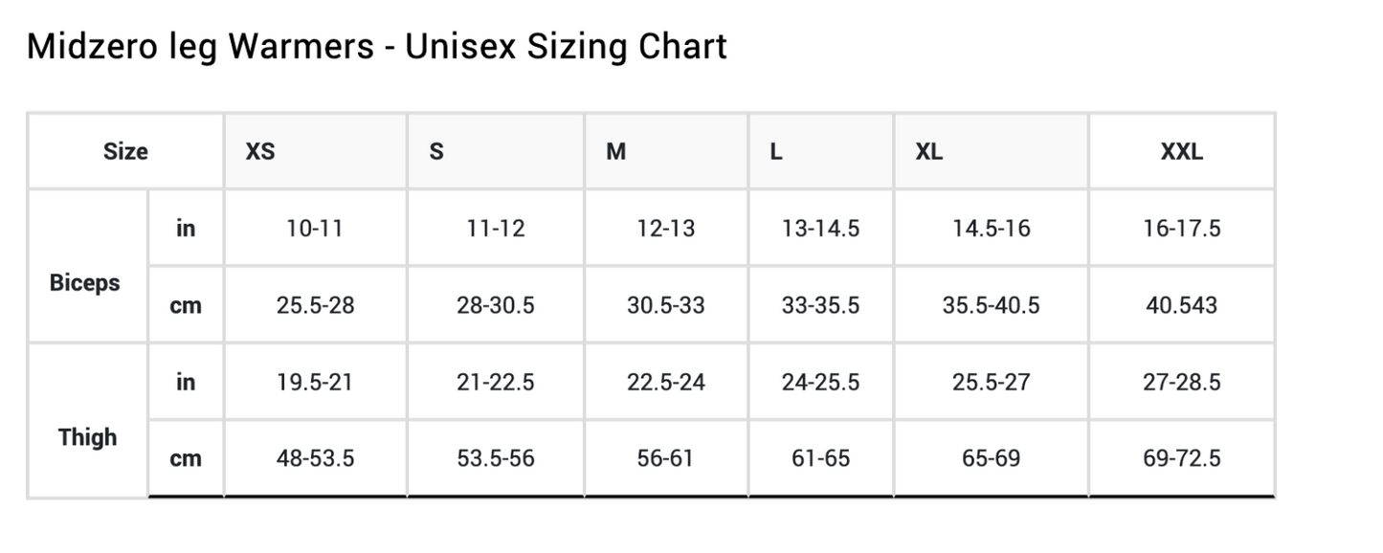The image size is (1383, 553).
Task: Select the Size header cell
Action: (125, 151)
